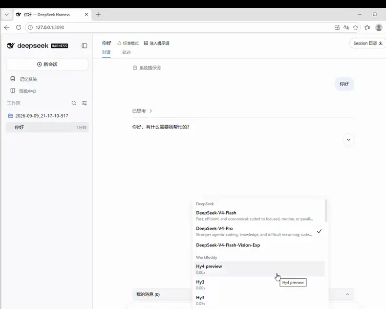Select the DeepSeek-V4-Flash model

(x=259, y=216)
